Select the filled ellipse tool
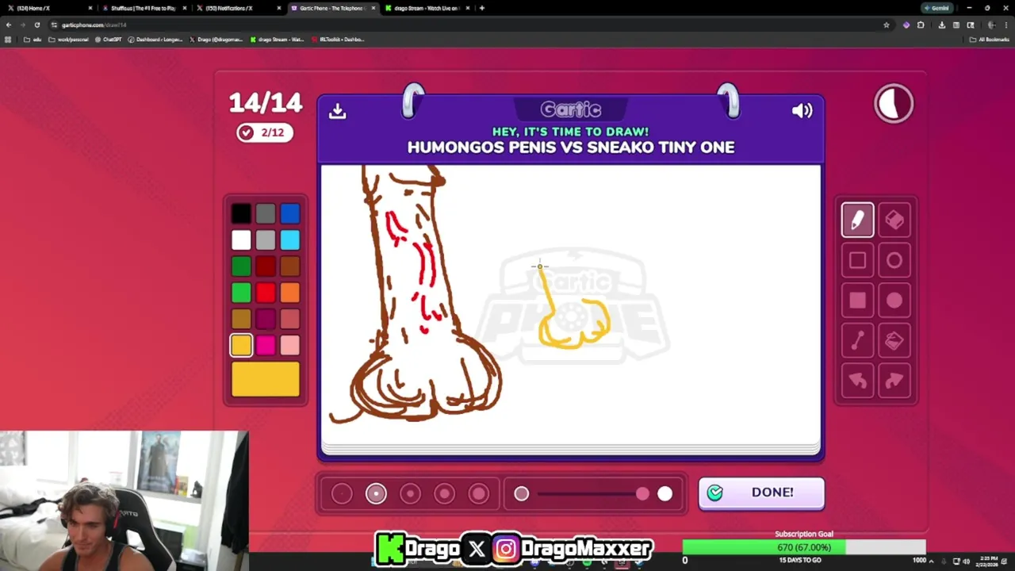This screenshot has height=571, width=1015. [894, 301]
